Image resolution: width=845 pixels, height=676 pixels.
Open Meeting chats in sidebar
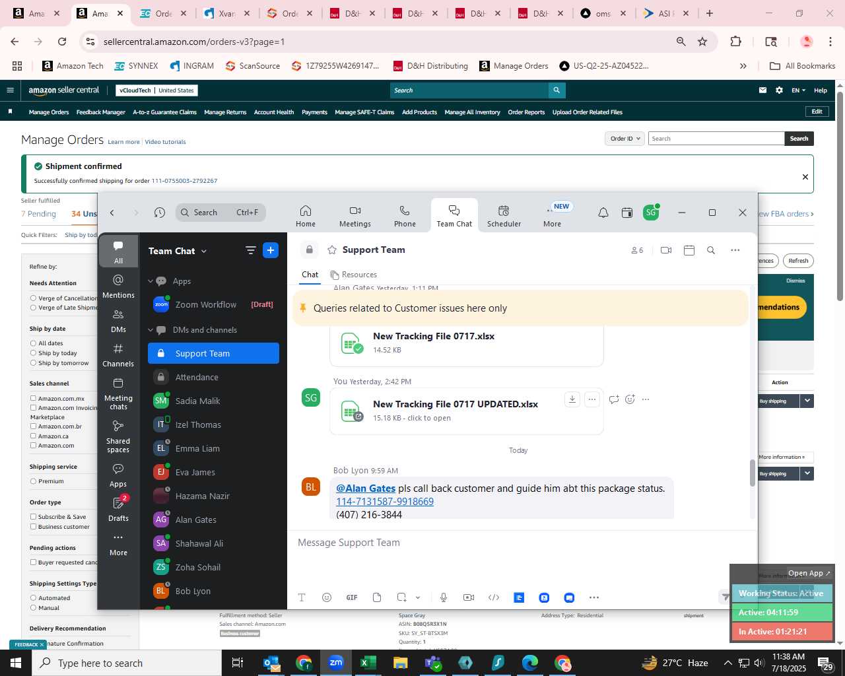tap(118, 393)
